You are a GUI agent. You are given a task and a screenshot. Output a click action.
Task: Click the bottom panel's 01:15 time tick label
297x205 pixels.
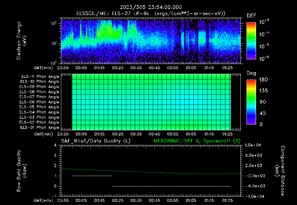[209, 200]
